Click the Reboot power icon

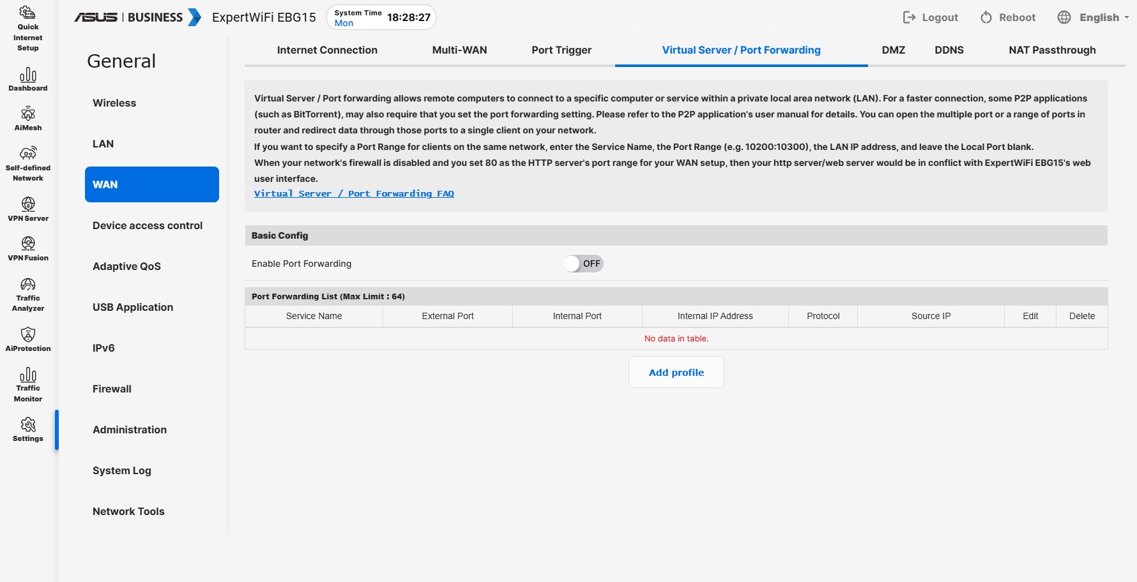986,17
